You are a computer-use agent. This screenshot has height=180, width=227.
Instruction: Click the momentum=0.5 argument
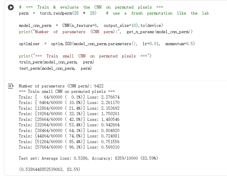point(180,44)
